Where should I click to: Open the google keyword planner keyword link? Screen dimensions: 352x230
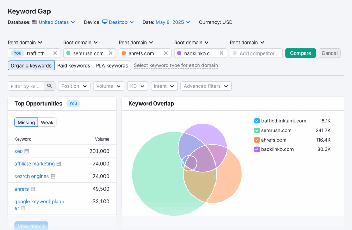click(x=39, y=202)
